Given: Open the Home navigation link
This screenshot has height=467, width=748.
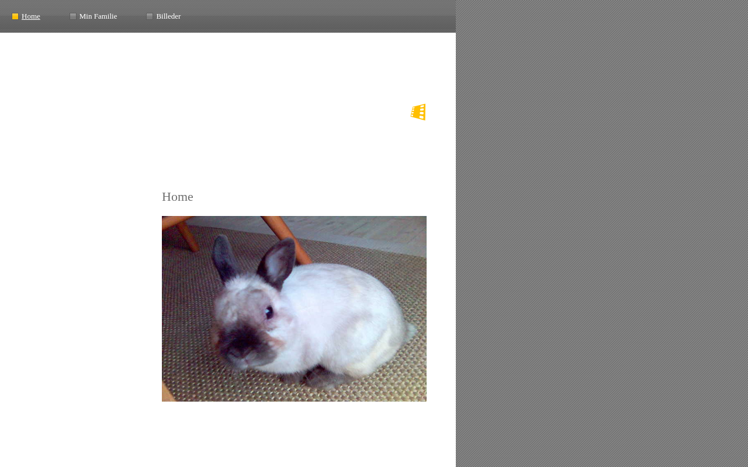Looking at the screenshot, I should click(x=31, y=16).
